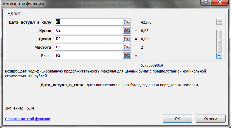Click the help question mark button
The image size is (231, 128).
click(205, 2)
